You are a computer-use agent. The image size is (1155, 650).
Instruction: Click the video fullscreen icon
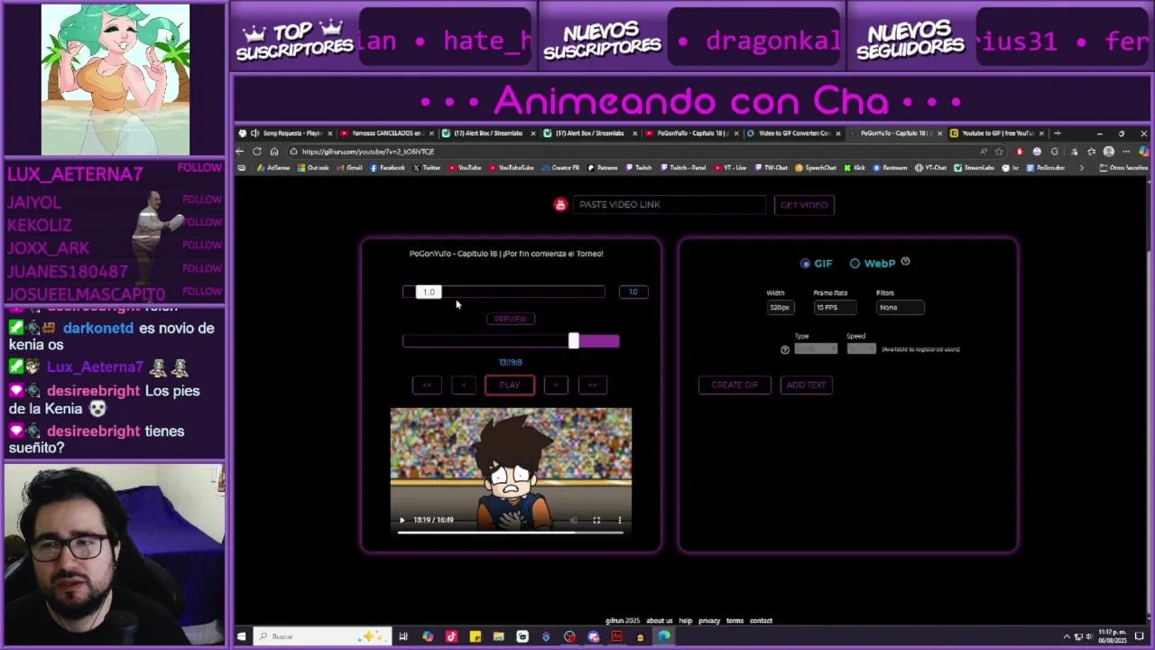tap(596, 520)
